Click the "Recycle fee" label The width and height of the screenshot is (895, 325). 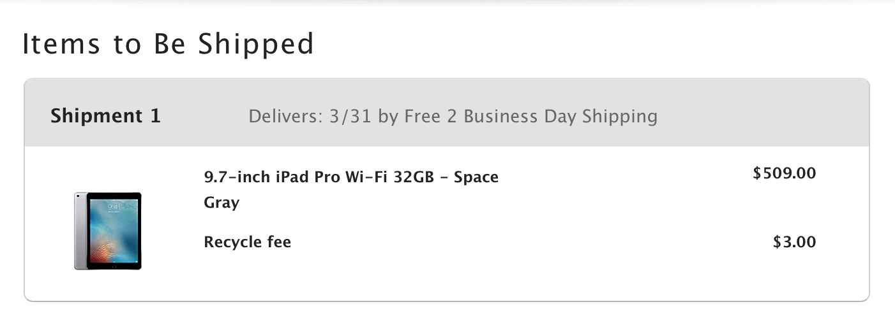point(247,242)
